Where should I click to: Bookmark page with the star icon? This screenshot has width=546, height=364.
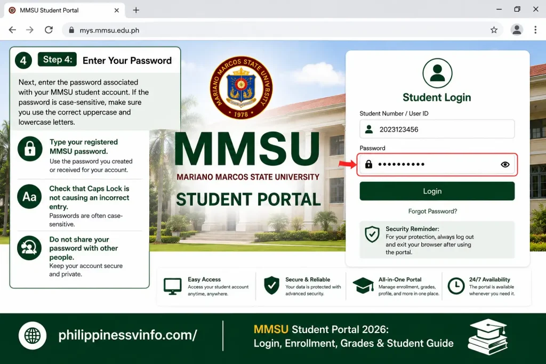click(x=494, y=30)
